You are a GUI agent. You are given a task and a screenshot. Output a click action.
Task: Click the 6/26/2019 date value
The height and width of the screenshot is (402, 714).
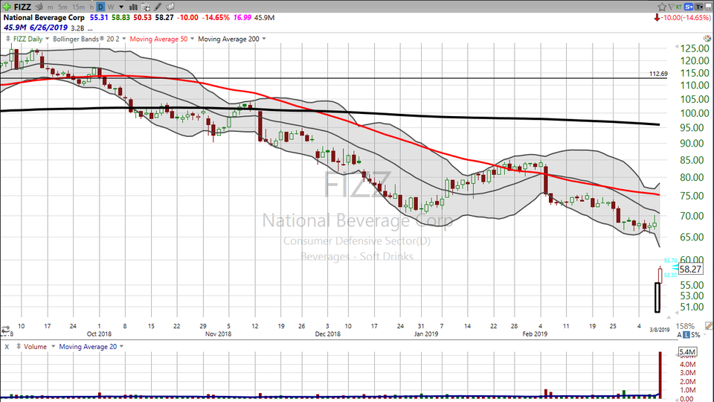pyautogui.click(x=48, y=28)
